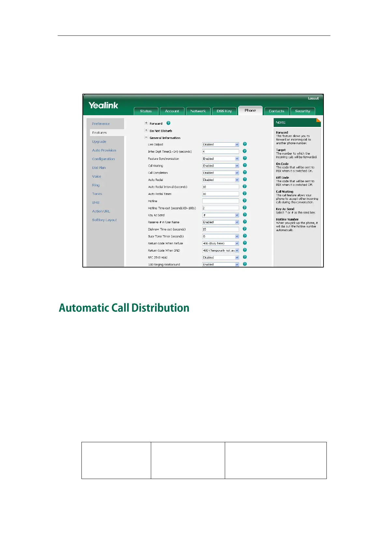Show help for Key As Send
This screenshot has width=388, height=548.
[245, 215]
